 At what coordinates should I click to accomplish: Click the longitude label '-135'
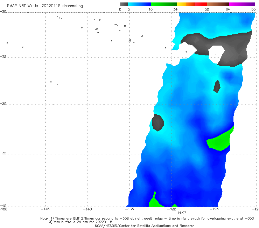point(129,209)
